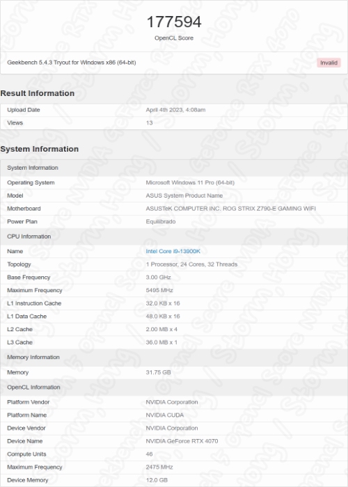The width and height of the screenshot is (348, 487).
Task: Select the '5495 MHz' maximum frequency
Action: pos(159,290)
